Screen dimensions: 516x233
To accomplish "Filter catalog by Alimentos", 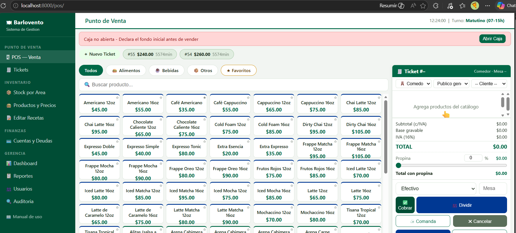I will coord(126,70).
